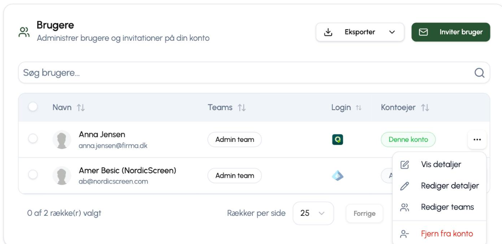Choose Fjern fra konto menu entry
502x244 pixels.
click(439, 234)
